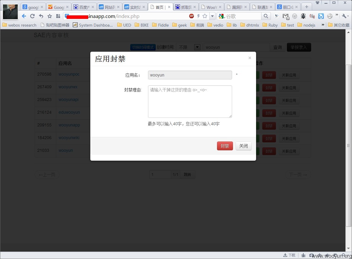
Task: Click the ABP adblock icon in address bar
Action: click(x=192, y=16)
